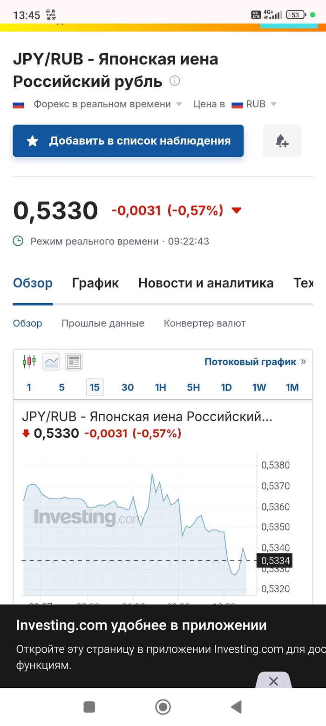Open the news view chart icon
326x726 pixels.
point(74,361)
